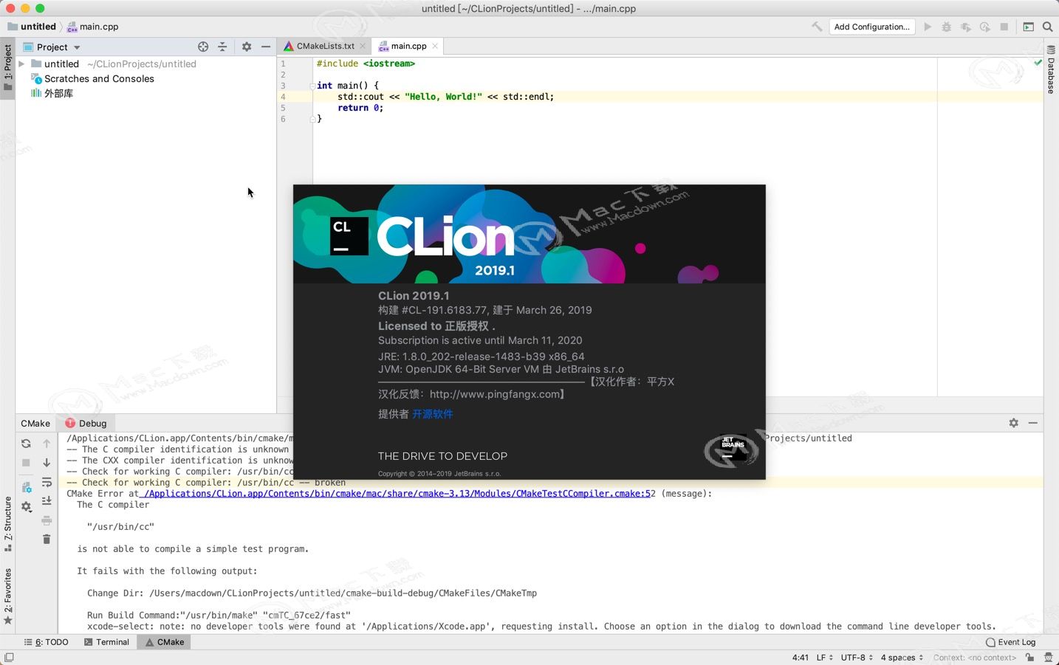The image size is (1059, 665).
Task: Click the Collapse All icon in Project panel
Action: click(222, 46)
